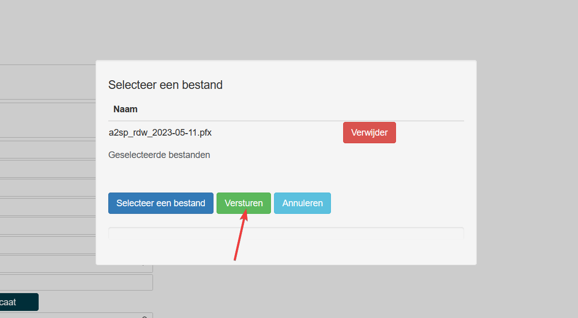Screen dimensions: 578x318
Task: Click the green Versturen button
Action: (x=244, y=203)
